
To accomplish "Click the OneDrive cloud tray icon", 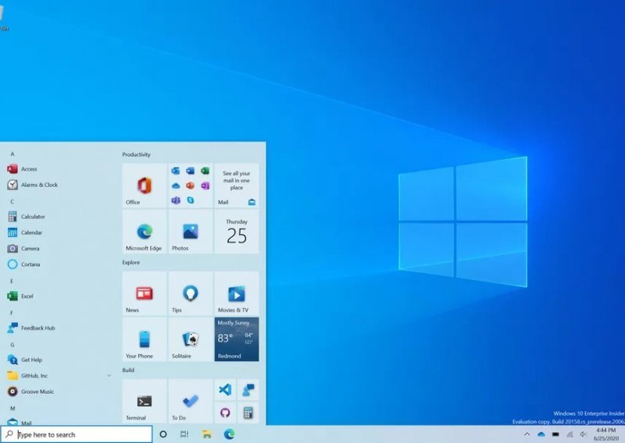I will tap(541, 434).
